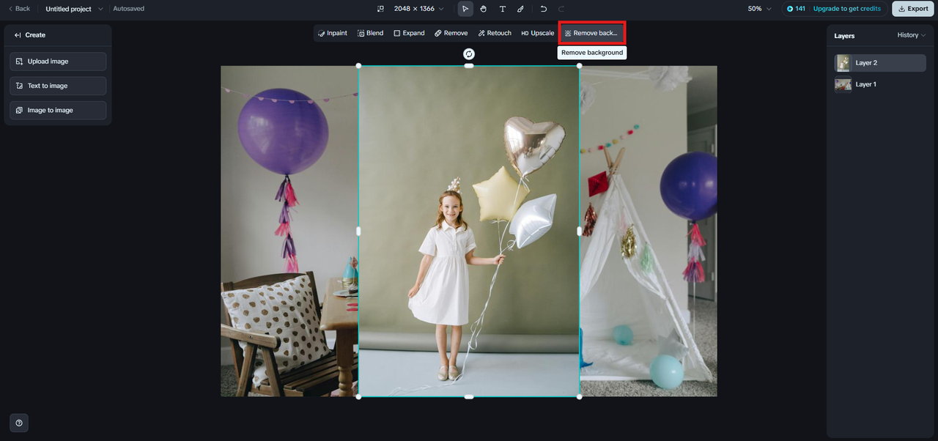The height and width of the screenshot is (441, 938).
Task: Open the History dropdown in Layers panel
Action: coord(912,35)
